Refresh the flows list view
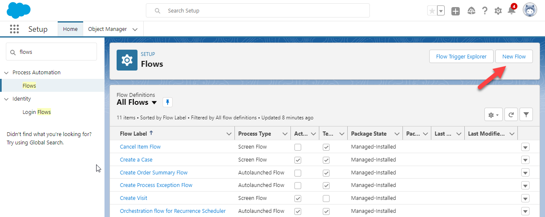Viewport: 545px width, 217px height. (511, 115)
